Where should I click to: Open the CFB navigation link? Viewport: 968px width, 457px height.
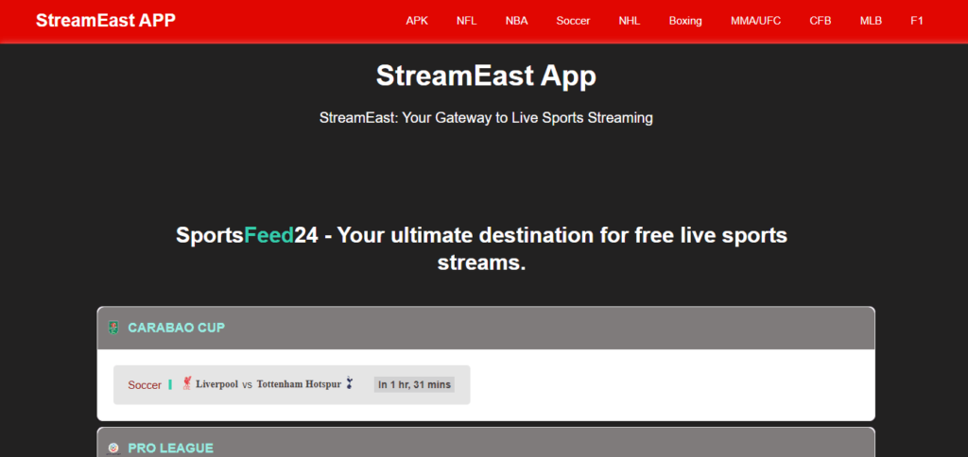coord(821,21)
